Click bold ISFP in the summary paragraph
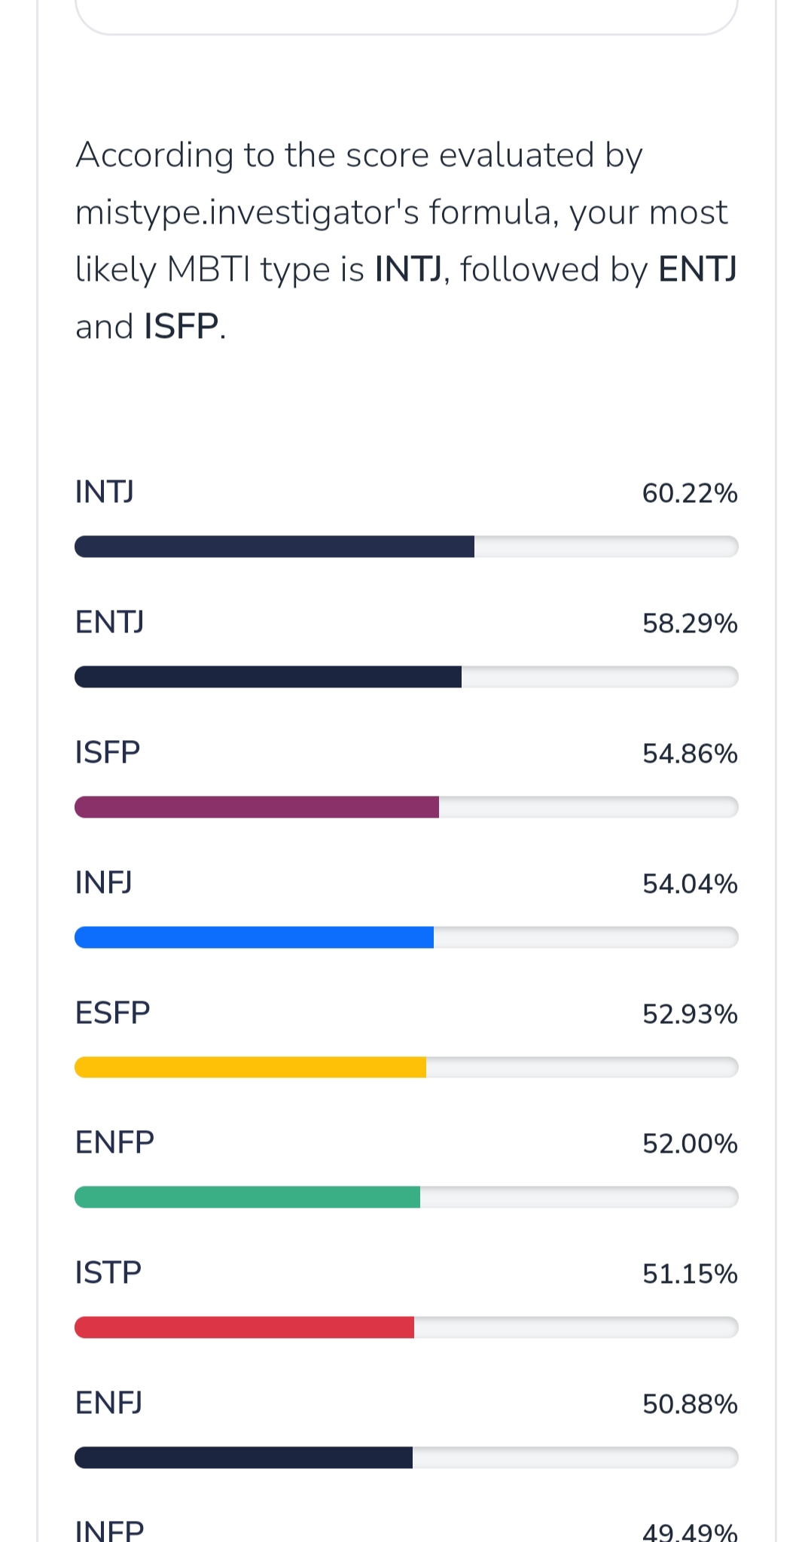The width and height of the screenshot is (808, 1542). (x=181, y=327)
